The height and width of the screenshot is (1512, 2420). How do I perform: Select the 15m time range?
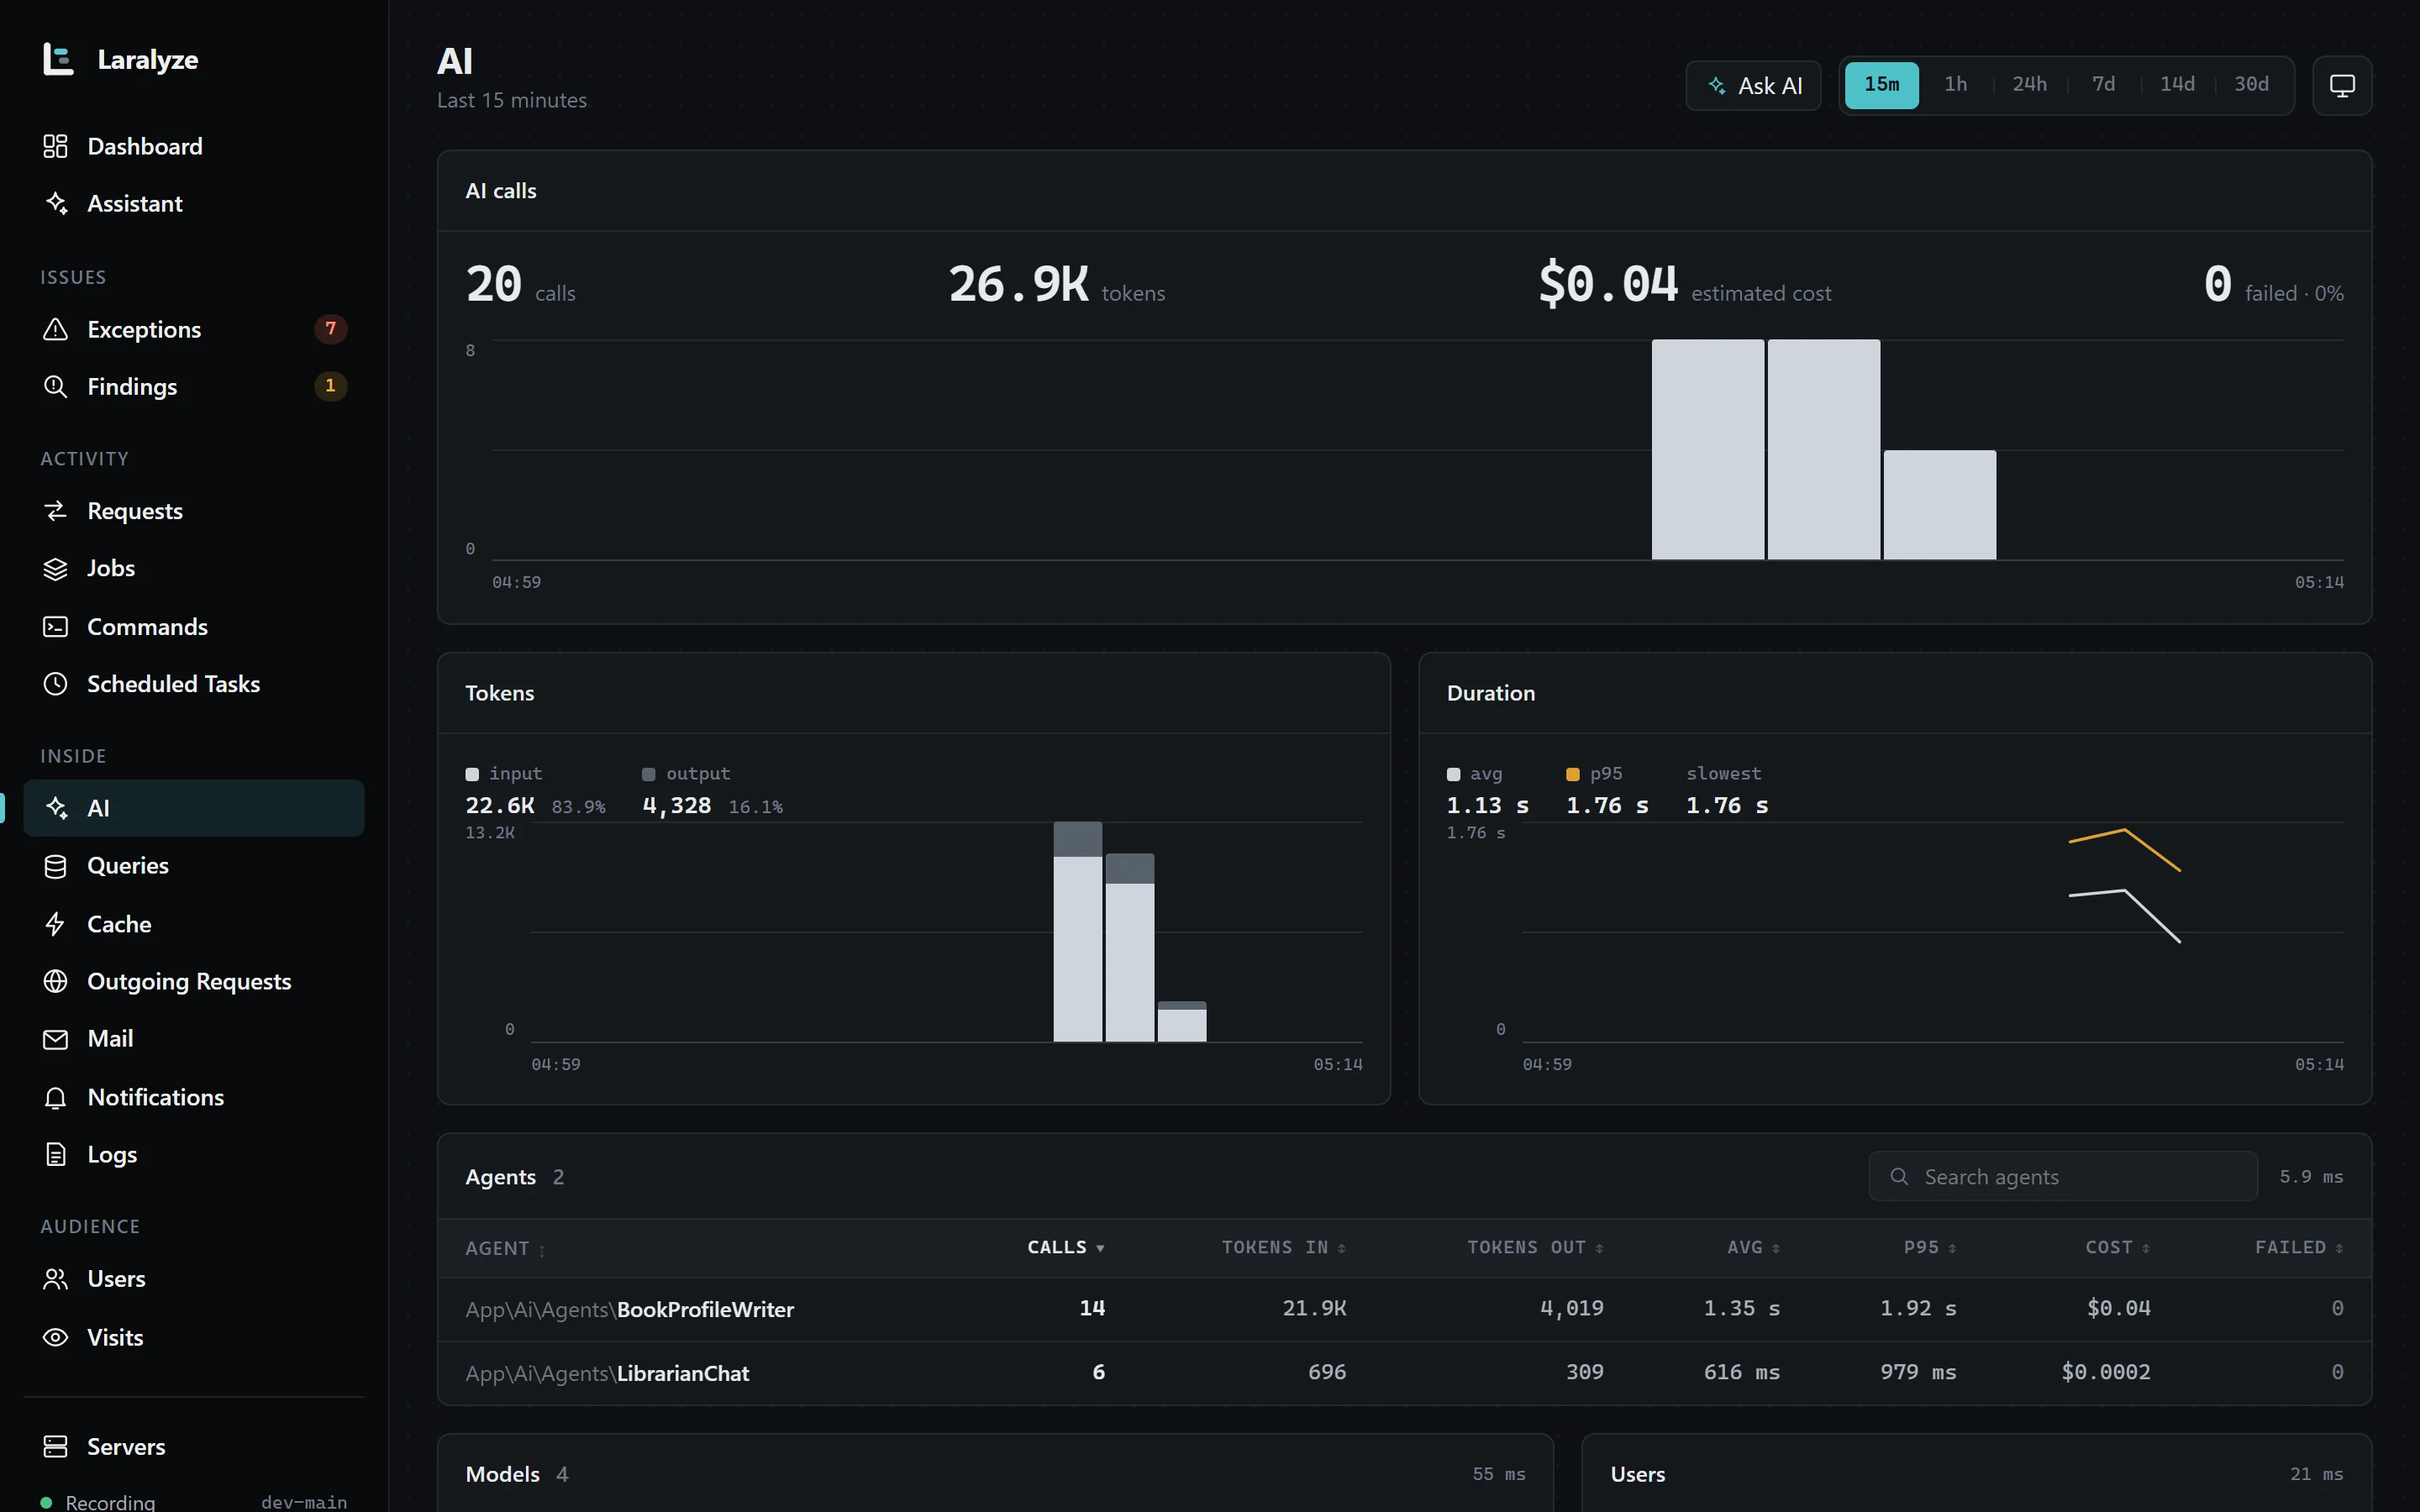point(1881,85)
